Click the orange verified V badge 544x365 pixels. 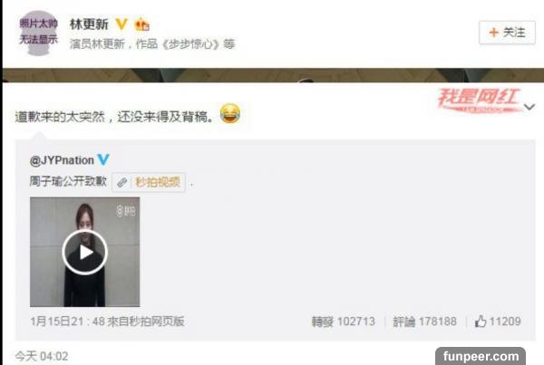121,24
